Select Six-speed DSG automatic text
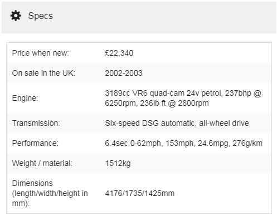 click(x=149, y=123)
